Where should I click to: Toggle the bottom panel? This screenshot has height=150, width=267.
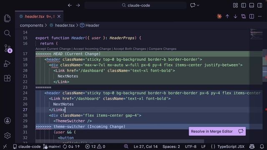(252, 5)
